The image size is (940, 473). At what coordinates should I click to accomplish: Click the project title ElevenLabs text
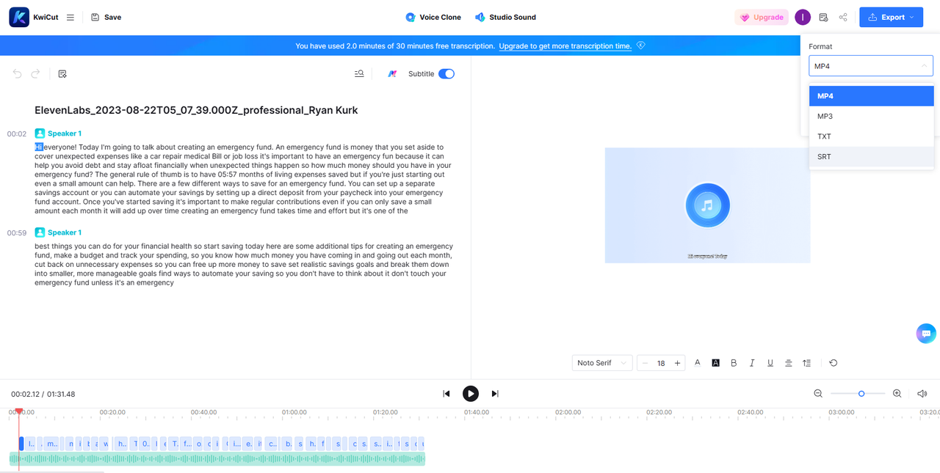pyautogui.click(x=196, y=110)
